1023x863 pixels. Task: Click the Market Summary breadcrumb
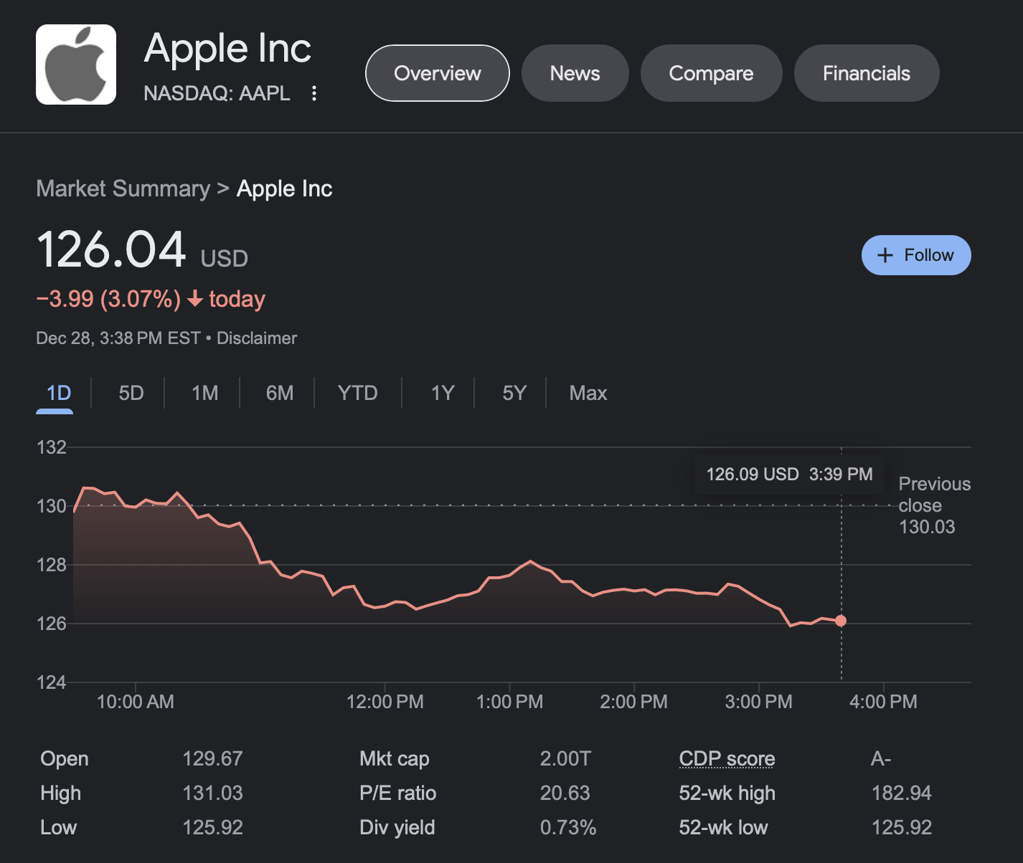123,189
